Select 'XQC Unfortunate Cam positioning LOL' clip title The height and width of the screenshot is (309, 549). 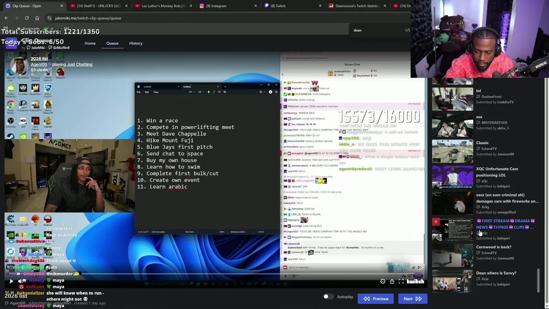tap(497, 172)
